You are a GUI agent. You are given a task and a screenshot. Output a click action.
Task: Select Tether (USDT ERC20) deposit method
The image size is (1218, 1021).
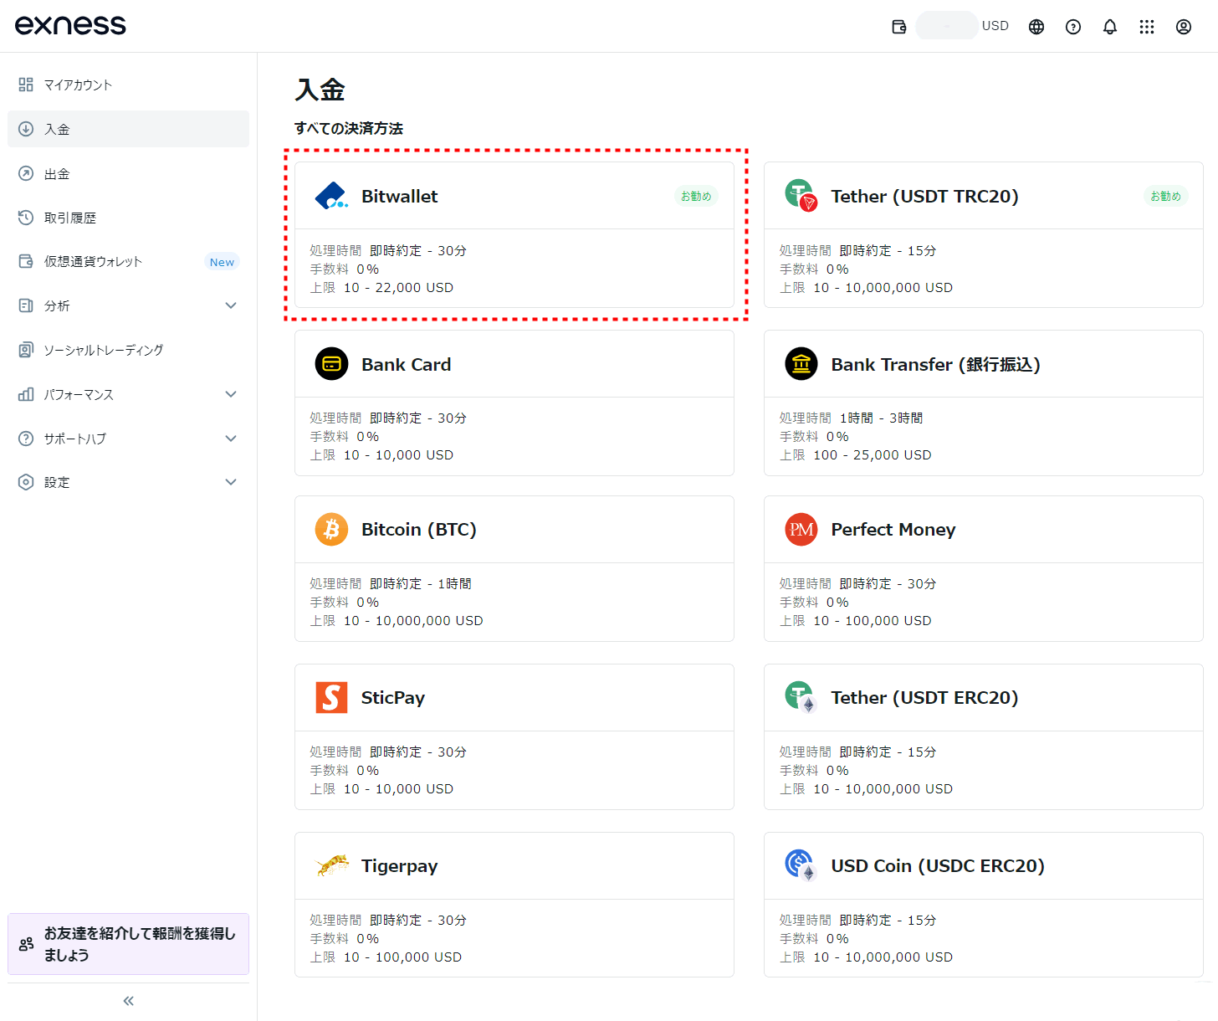[984, 736]
